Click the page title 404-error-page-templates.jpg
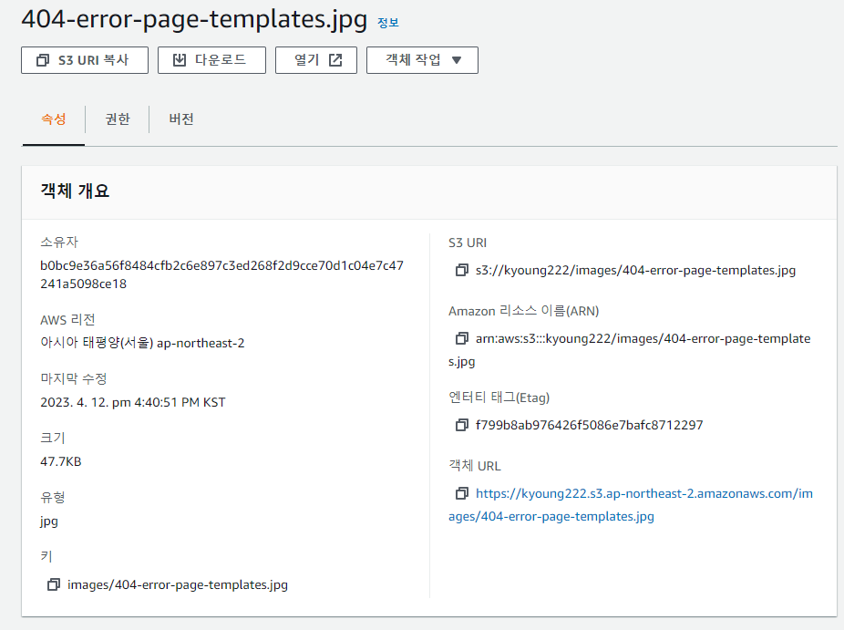This screenshot has height=630, width=844. (x=194, y=19)
